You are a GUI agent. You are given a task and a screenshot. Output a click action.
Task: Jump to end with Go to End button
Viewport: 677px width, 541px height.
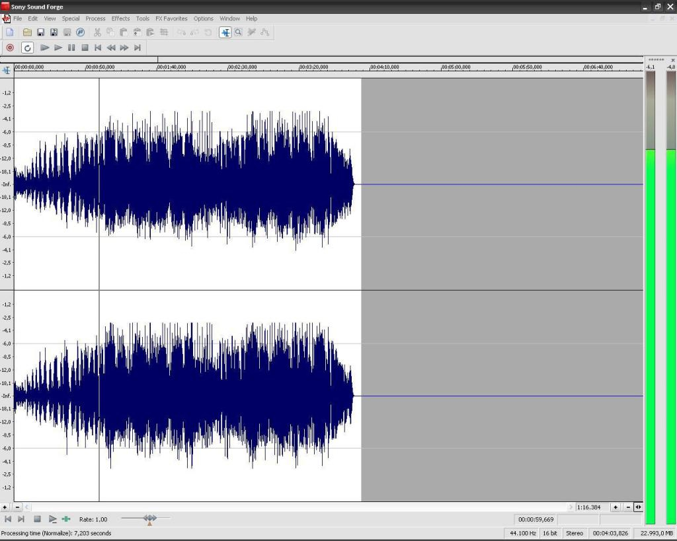coord(138,48)
